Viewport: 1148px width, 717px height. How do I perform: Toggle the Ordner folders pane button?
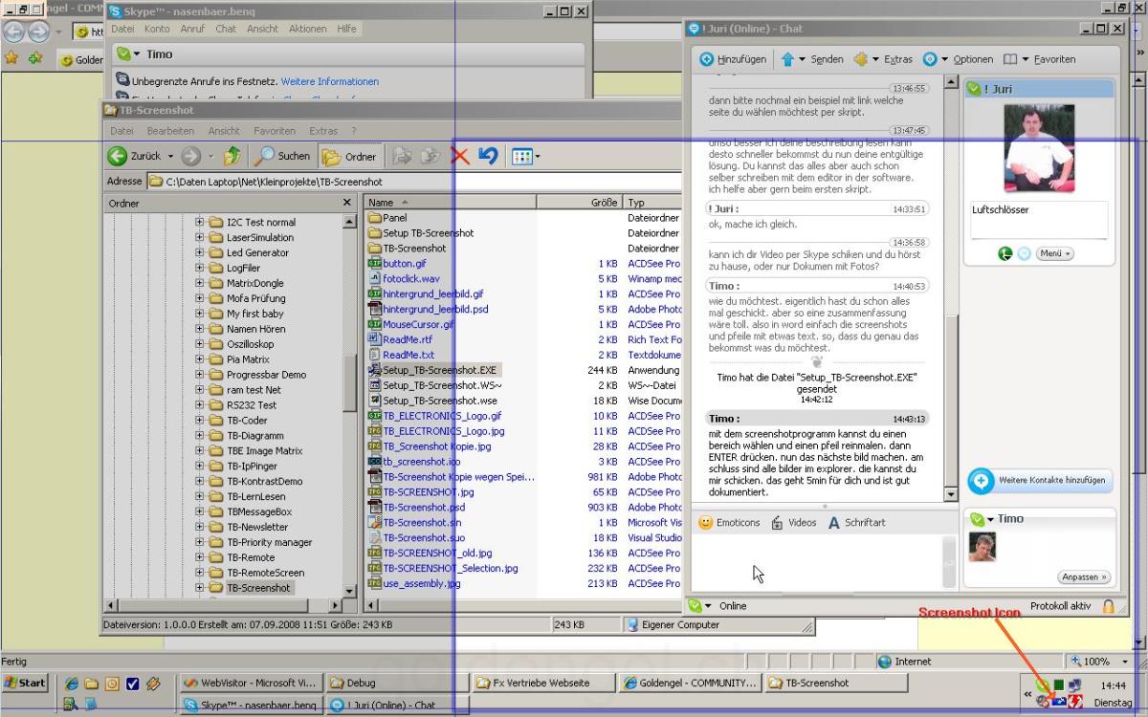[348, 156]
